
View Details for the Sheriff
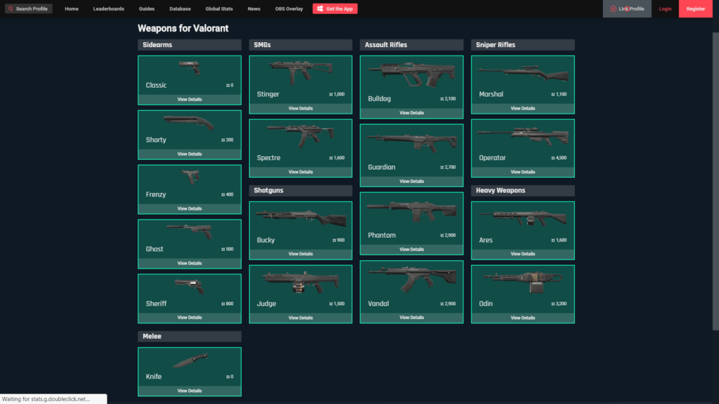point(190,318)
